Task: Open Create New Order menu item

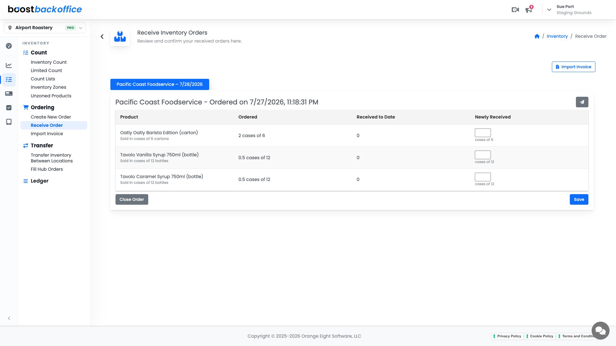Action: 51,117
